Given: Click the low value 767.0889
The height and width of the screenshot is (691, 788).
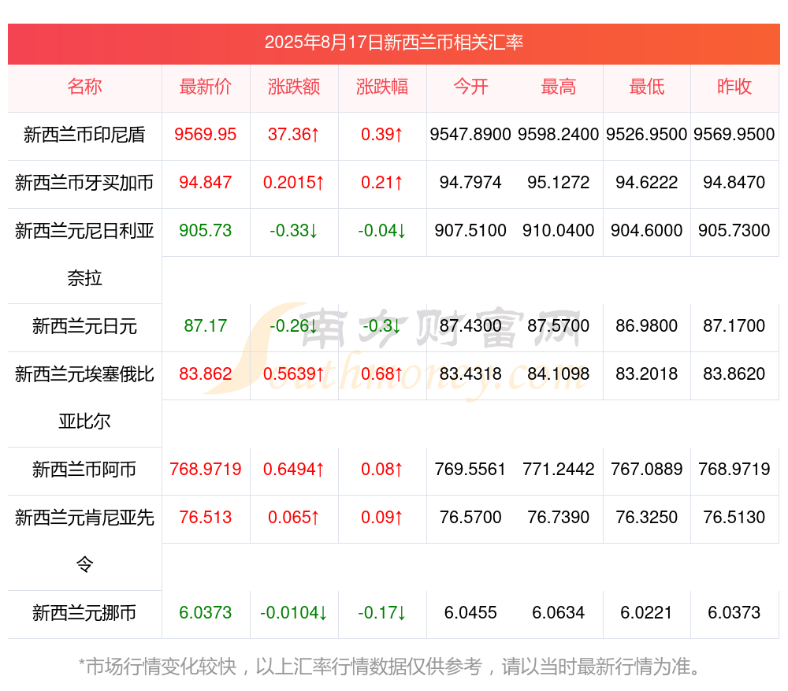Looking at the screenshot, I should [647, 469].
